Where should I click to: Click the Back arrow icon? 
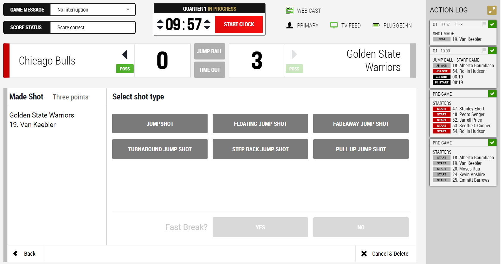pos(15,253)
